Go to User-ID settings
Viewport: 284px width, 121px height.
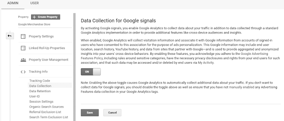35,96
